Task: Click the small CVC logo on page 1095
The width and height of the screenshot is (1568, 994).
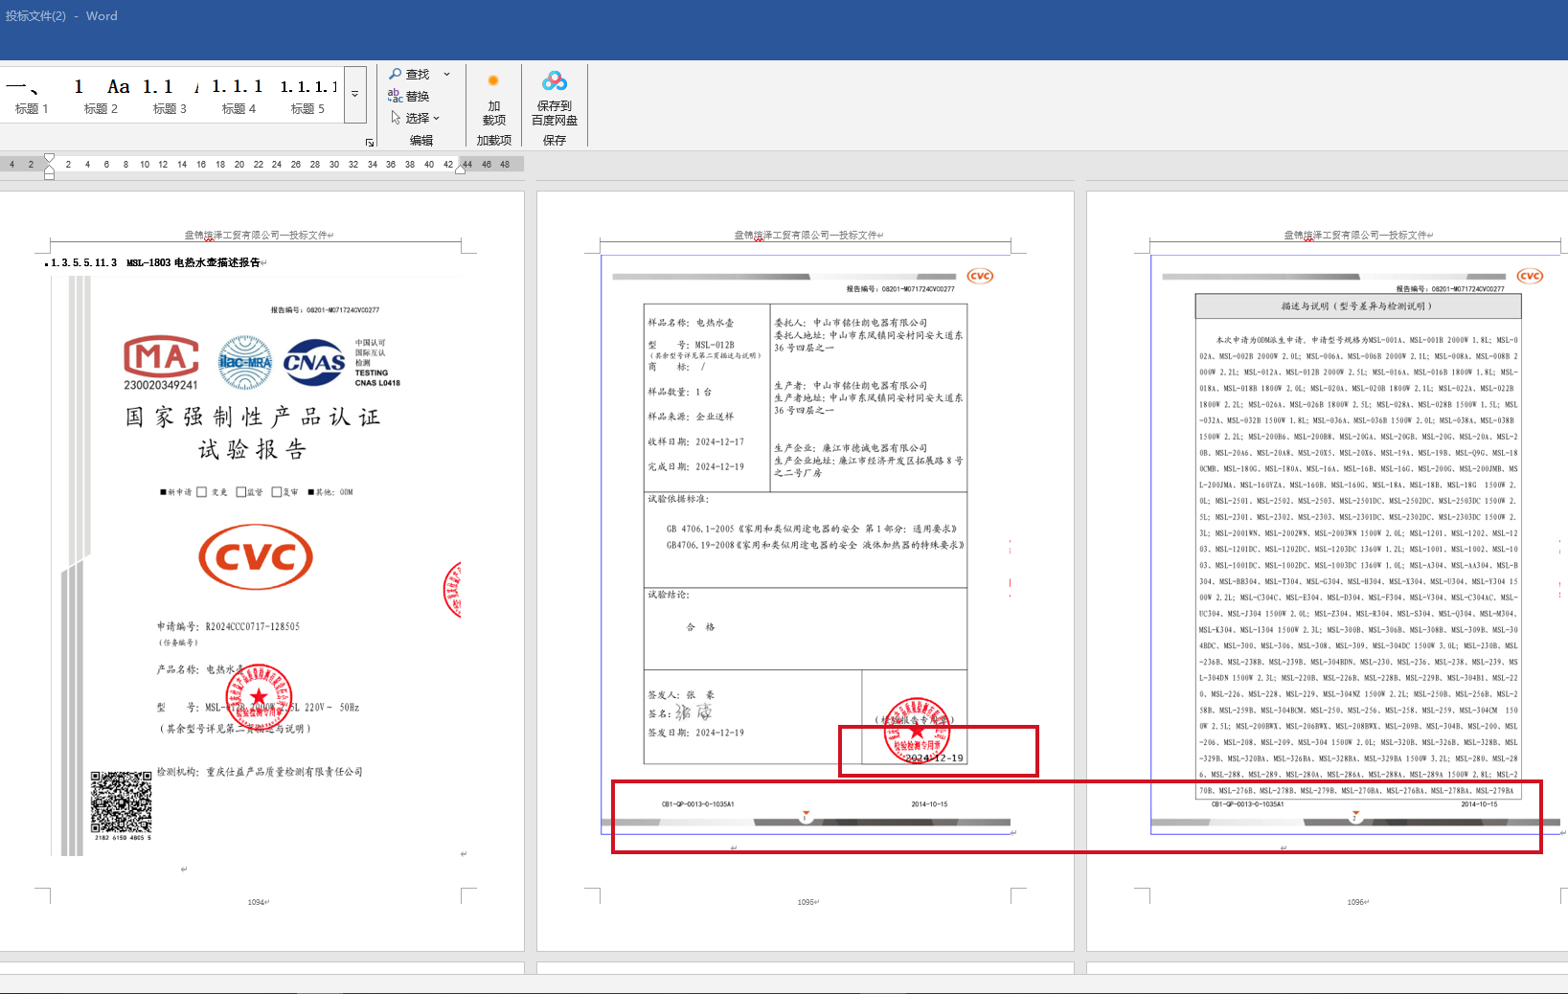Action: [980, 276]
